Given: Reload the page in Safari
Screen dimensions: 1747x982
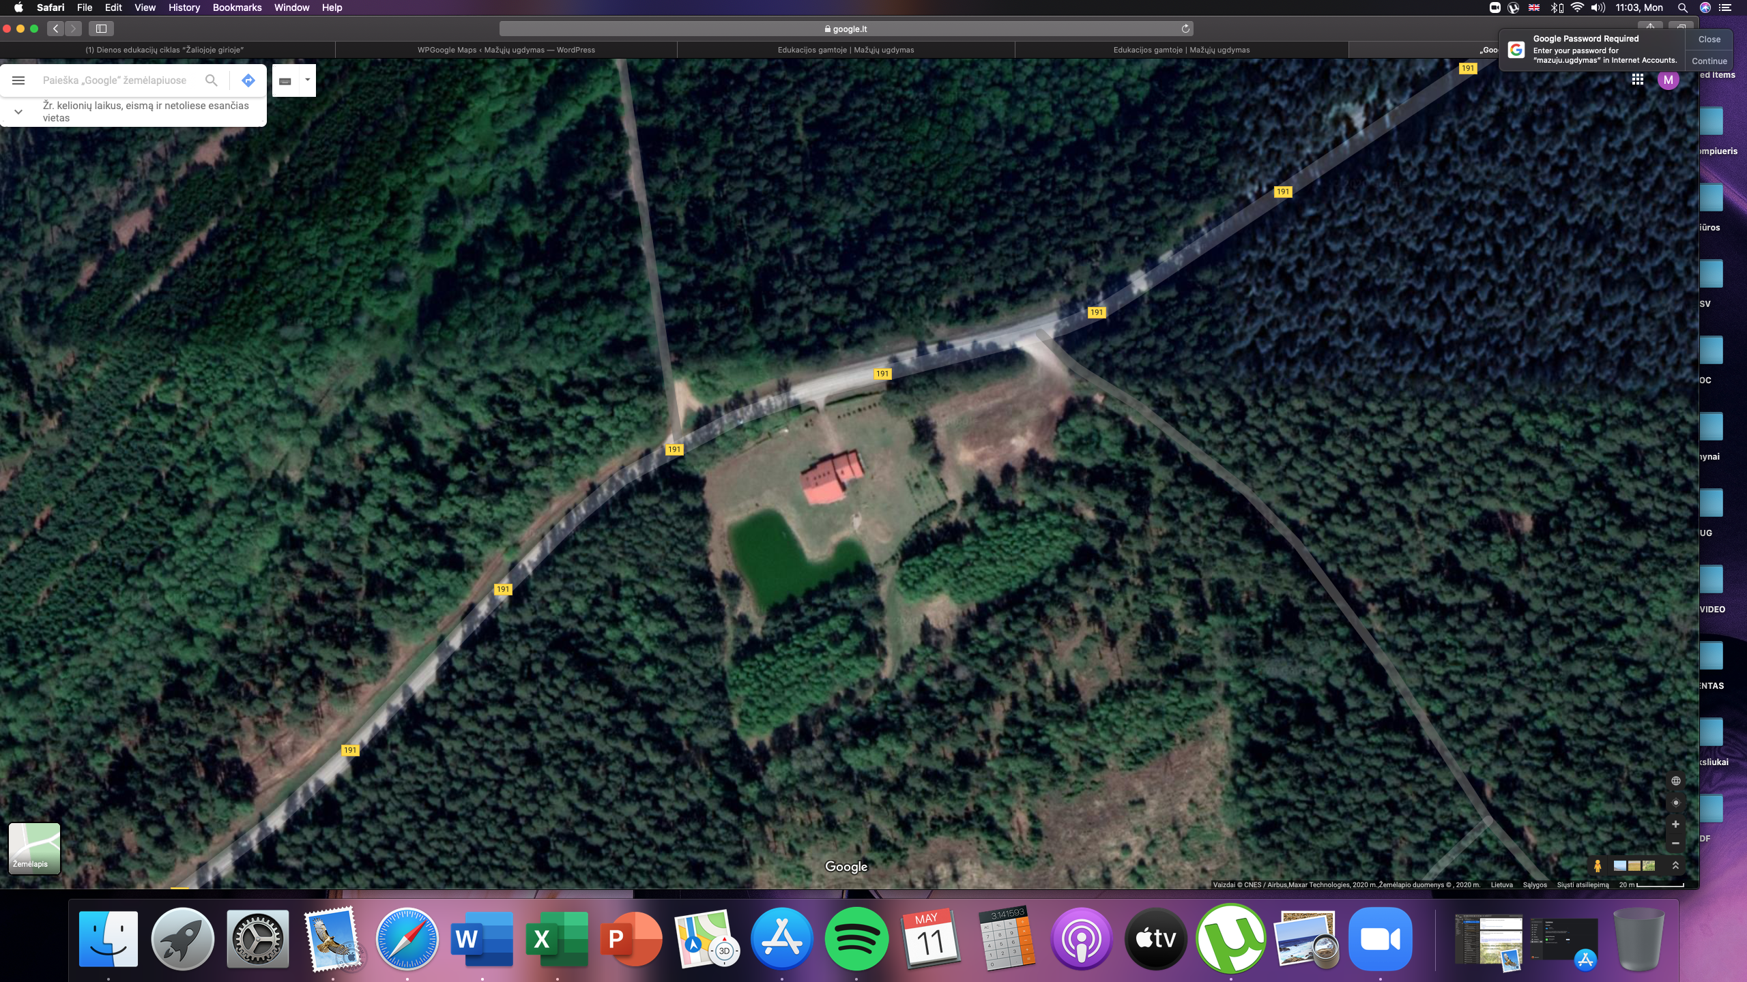Looking at the screenshot, I should (1185, 29).
